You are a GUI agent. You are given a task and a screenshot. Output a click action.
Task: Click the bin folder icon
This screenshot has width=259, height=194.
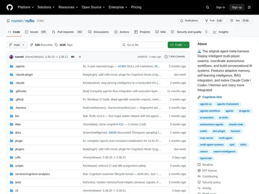coord(11,116)
